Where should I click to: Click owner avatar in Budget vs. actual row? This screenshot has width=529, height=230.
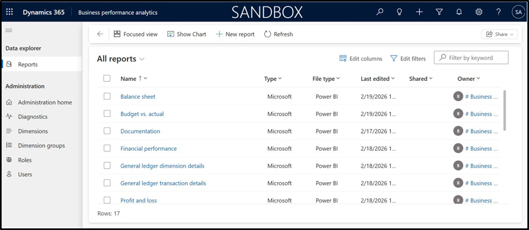pyautogui.click(x=458, y=114)
